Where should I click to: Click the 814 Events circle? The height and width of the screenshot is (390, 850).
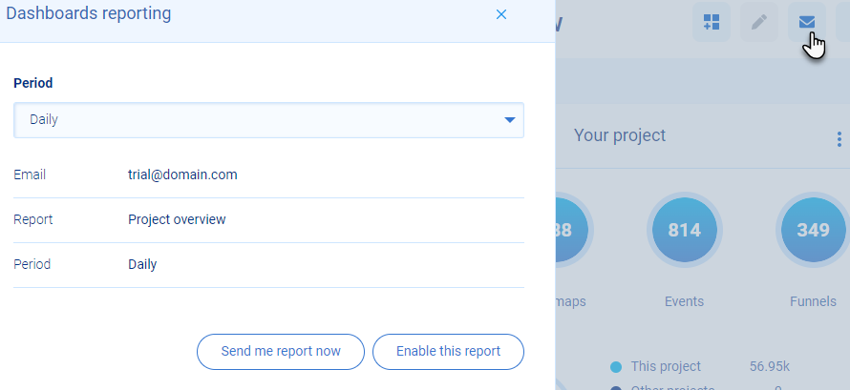[x=684, y=230]
